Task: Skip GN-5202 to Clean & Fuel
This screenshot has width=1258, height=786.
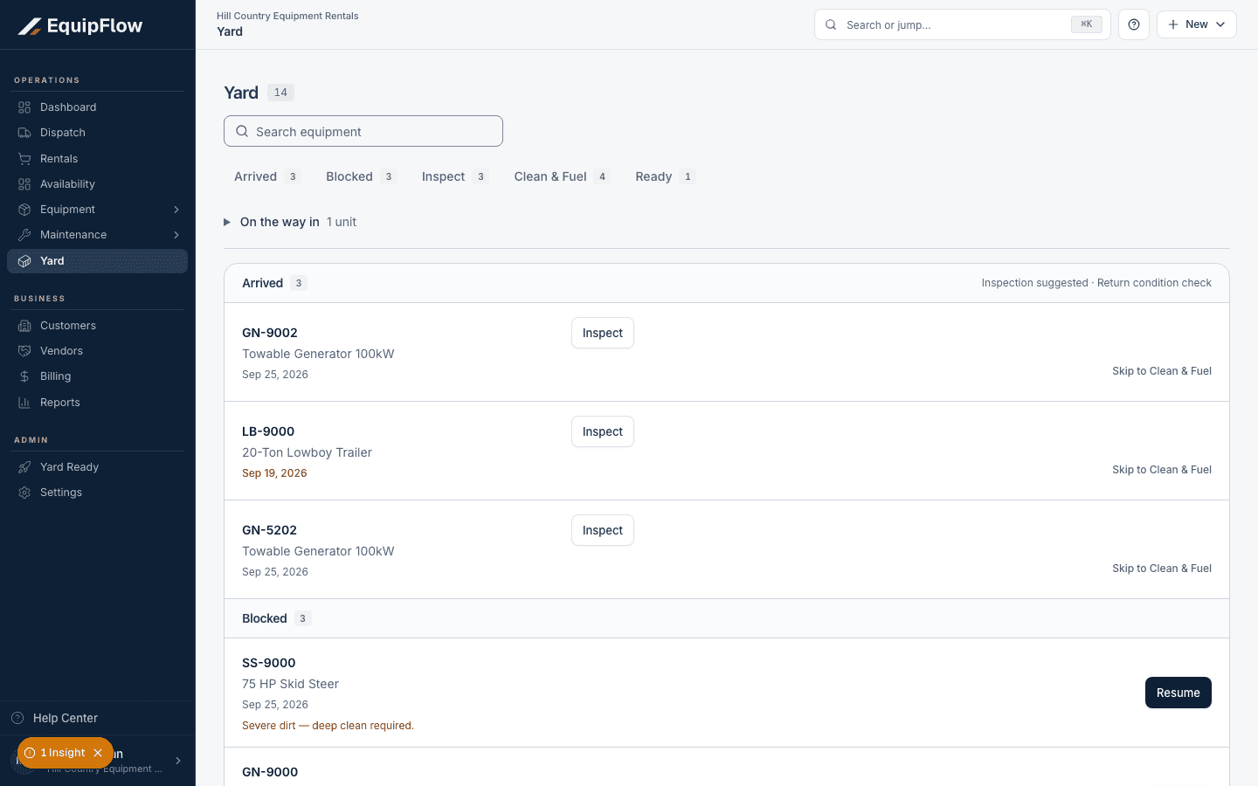Action: pyautogui.click(x=1162, y=569)
